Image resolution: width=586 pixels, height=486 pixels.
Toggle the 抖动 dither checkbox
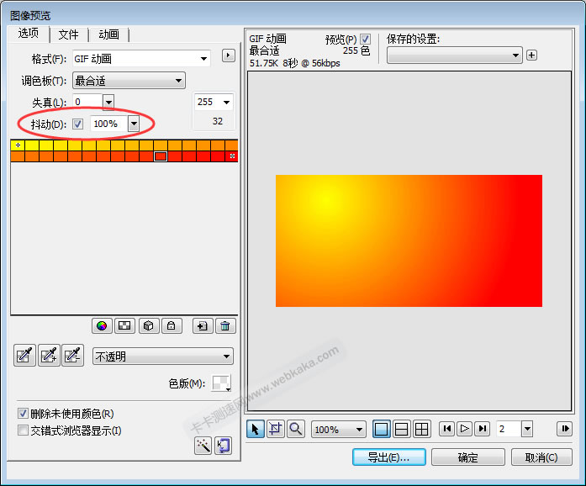pyautogui.click(x=78, y=124)
